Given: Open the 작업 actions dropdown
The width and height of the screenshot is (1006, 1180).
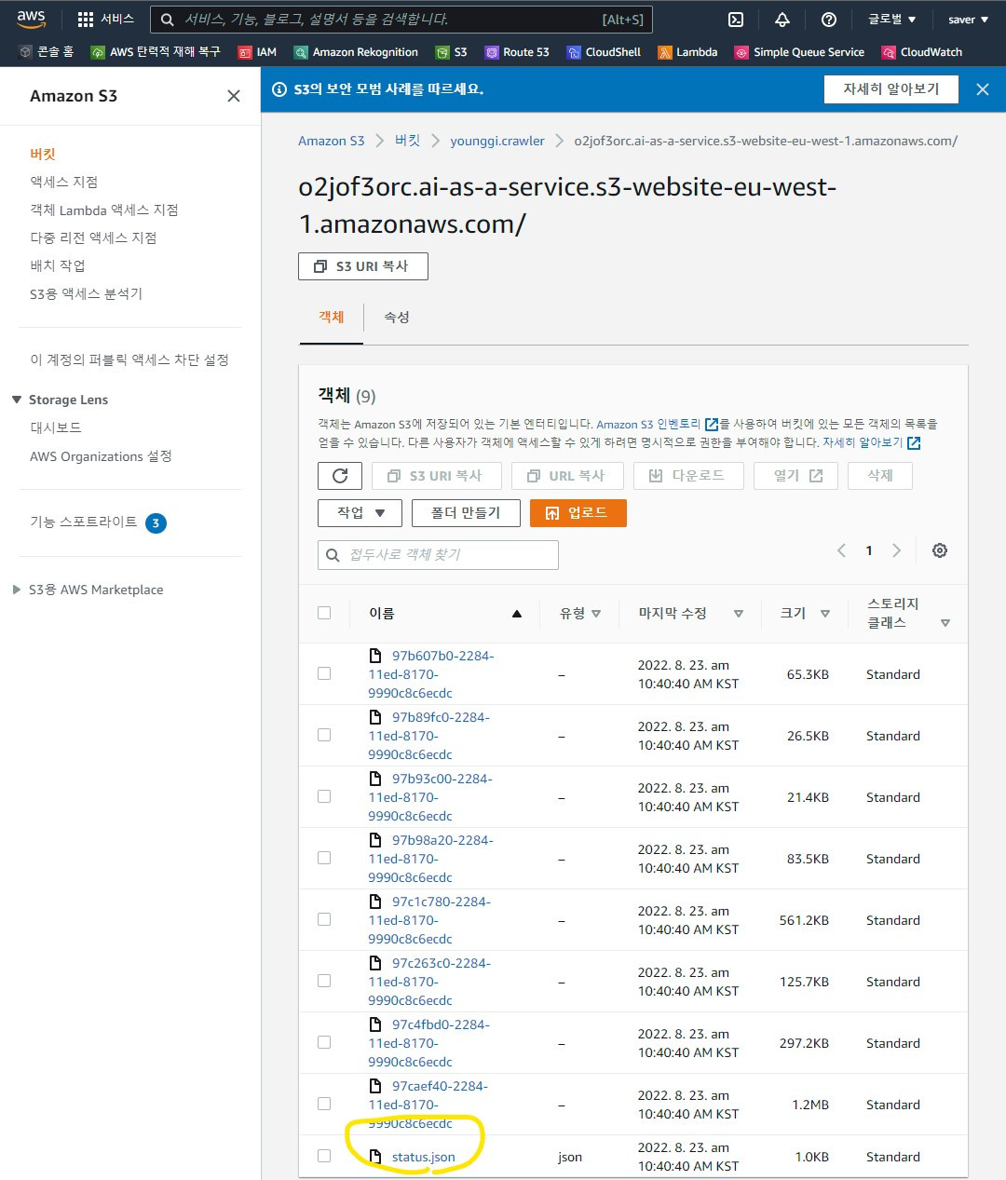Looking at the screenshot, I should pyautogui.click(x=359, y=512).
